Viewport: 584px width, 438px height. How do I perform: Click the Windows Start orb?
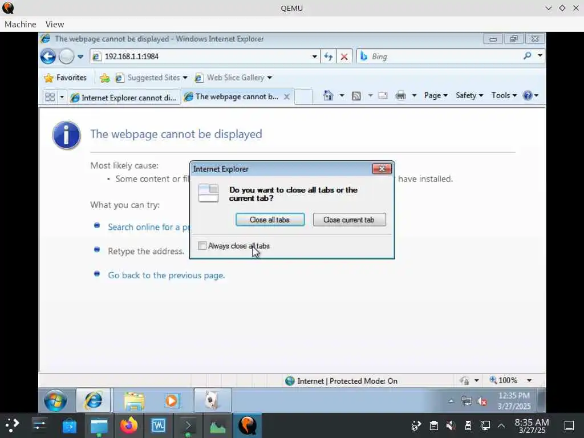tap(55, 400)
